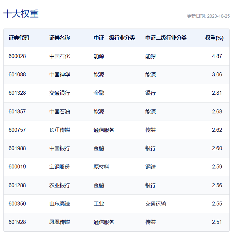235x234 pixels.
Task: Select the 4.87 weight value
Action: point(217,56)
